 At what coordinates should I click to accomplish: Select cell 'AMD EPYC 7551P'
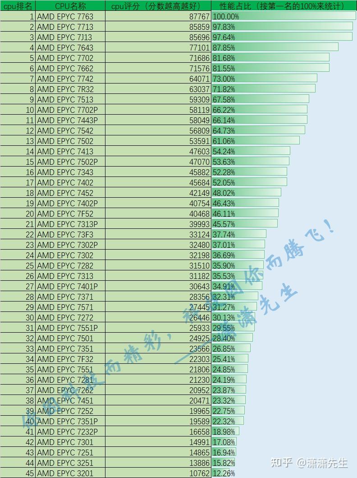pyautogui.click(x=70, y=327)
